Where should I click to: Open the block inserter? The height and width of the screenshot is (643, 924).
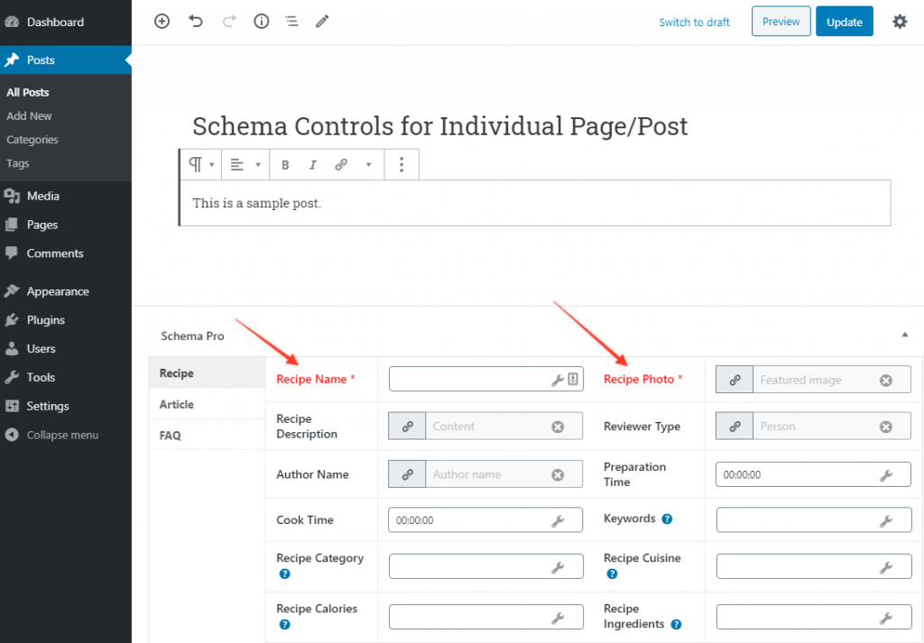[162, 21]
